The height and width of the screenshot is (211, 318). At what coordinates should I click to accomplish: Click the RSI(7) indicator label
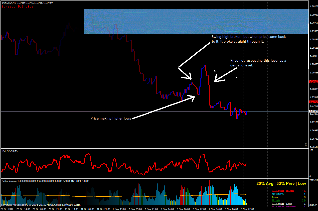[10, 151]
